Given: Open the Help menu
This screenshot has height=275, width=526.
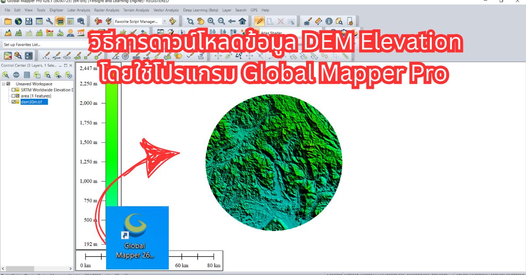Looking at the screenshot, I should click(265, 10).
